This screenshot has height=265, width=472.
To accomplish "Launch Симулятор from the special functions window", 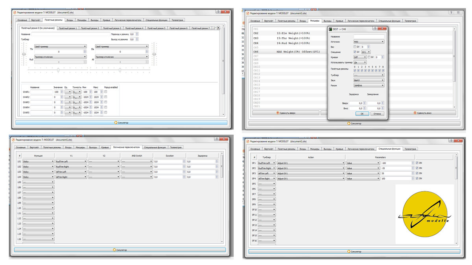I will (x=354, y=251).
